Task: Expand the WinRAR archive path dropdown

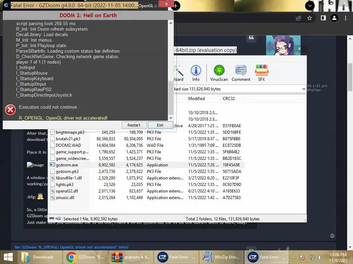Action: 304,89
